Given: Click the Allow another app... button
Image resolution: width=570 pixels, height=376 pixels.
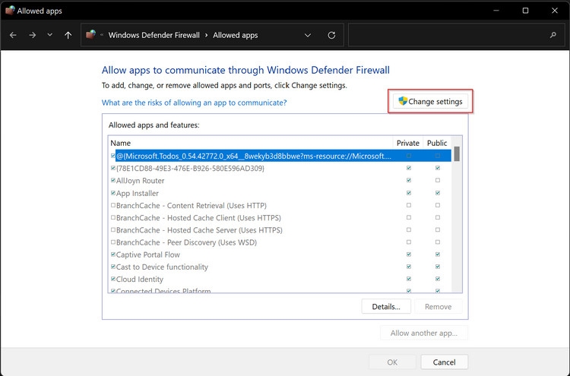Looking at the screenshot, I should click(424, 333).
